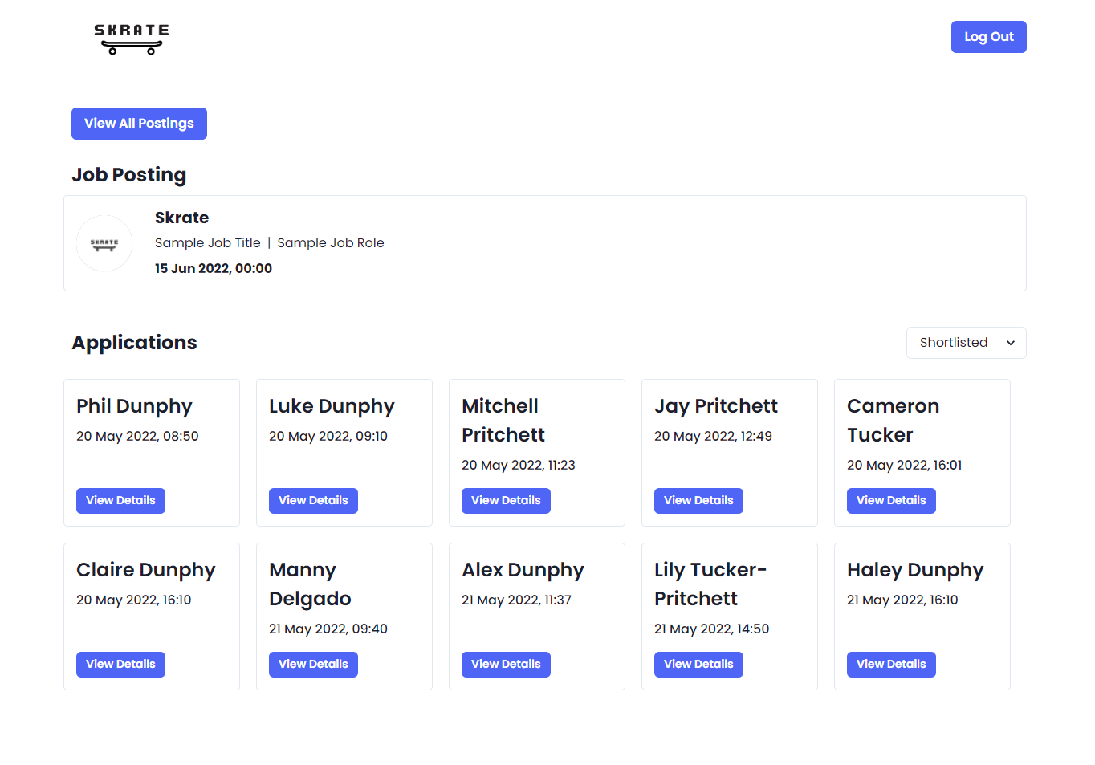Open Jay Pritchett's View Details button
Viewport: 1095px width, 765px height.
[698, 501]
